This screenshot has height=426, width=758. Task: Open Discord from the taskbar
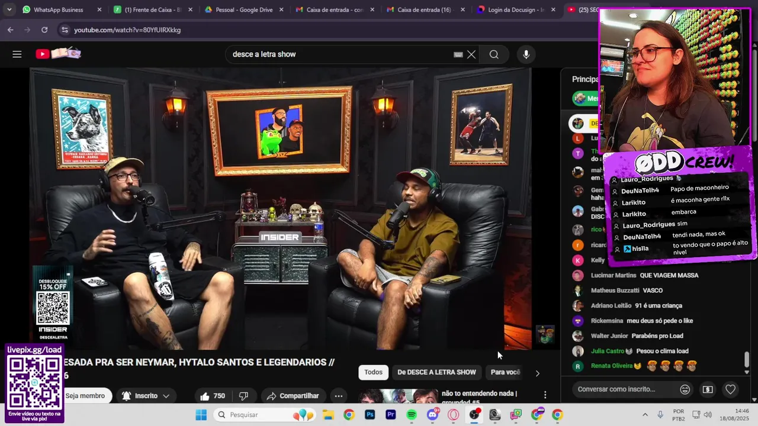433,415
